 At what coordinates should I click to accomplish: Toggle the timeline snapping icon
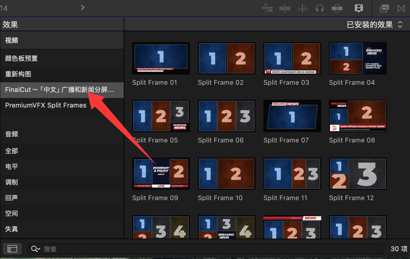337,8
